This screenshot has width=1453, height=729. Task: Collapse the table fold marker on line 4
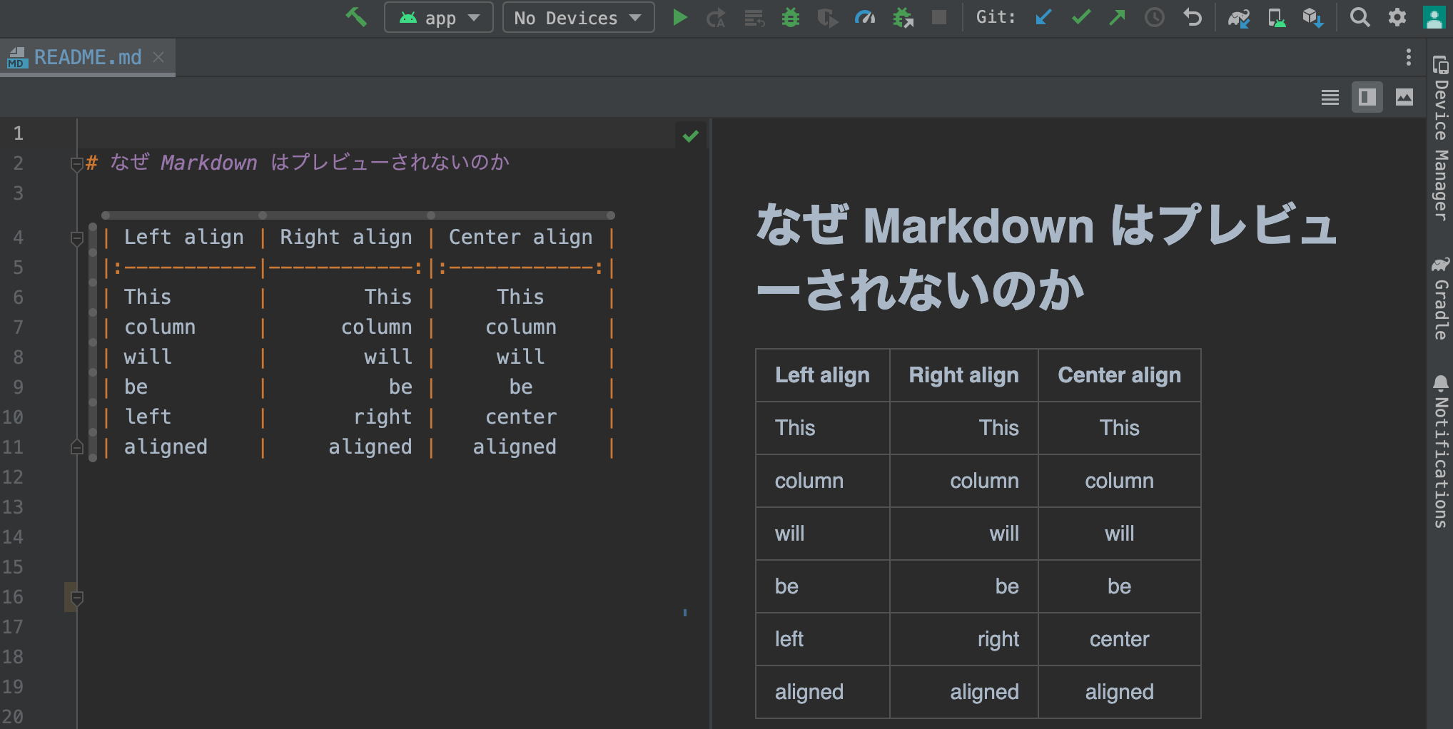coord(77,238)
